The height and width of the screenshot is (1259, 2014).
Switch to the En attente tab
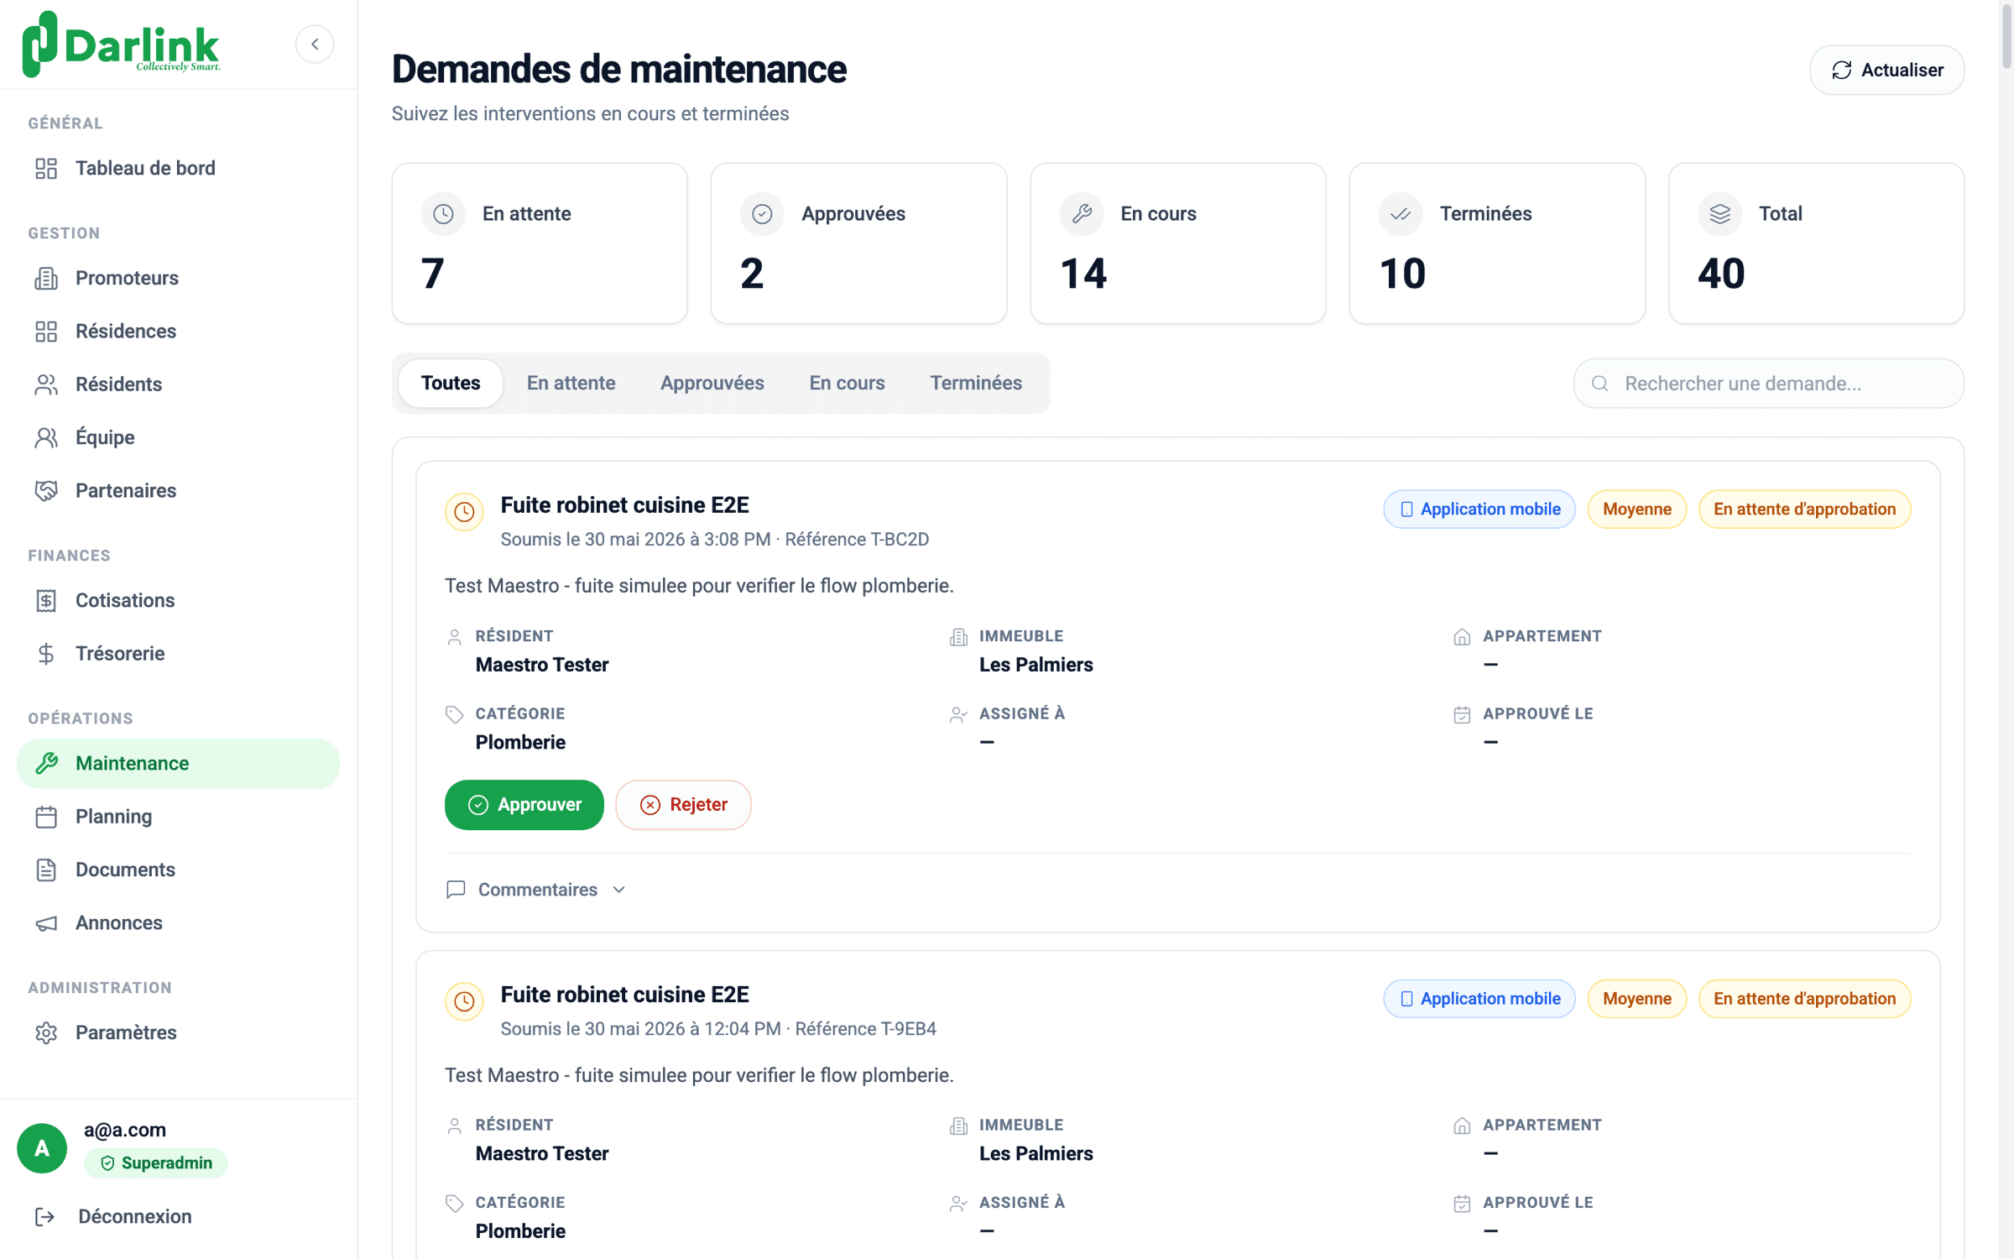coord(571,383)
